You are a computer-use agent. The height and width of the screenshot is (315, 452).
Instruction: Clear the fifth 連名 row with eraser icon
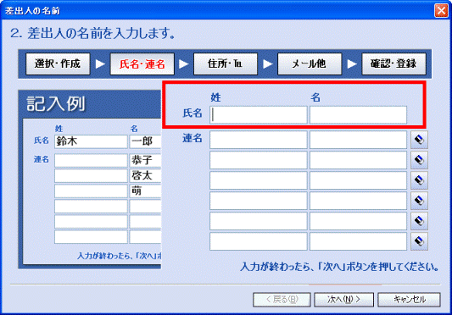pyautogui.click(x=419, y=221)
